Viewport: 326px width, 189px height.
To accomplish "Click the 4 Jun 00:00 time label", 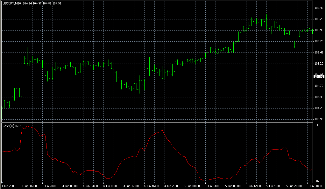I will coord(70,186).
